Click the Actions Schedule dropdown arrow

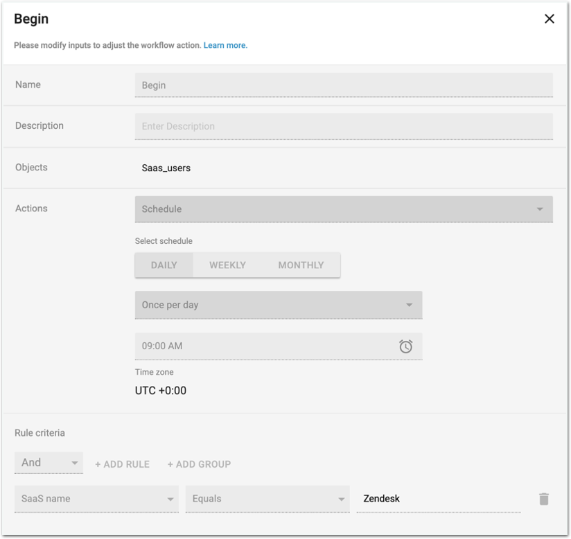pos(540,209)
